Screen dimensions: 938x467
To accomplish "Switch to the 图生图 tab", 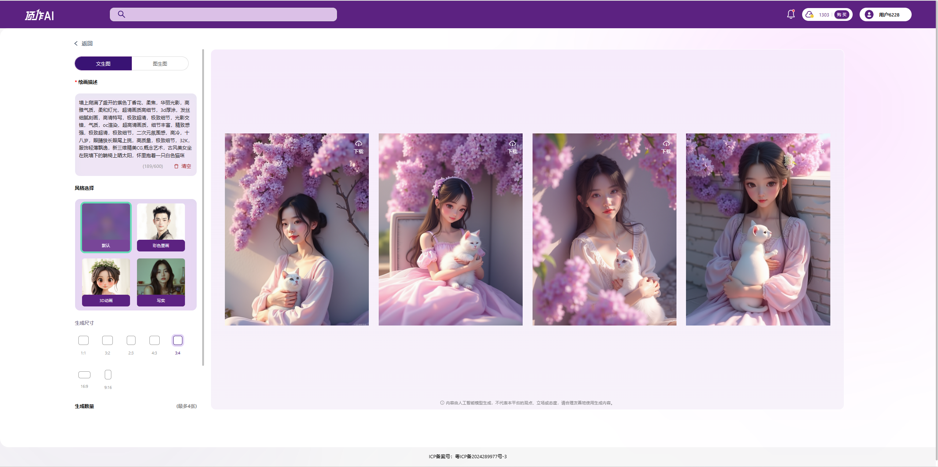I will (160, 63).
